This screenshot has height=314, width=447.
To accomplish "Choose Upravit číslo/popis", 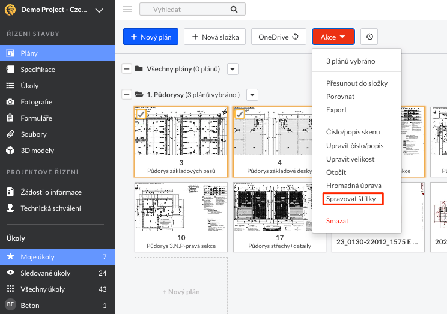I will [355, 146].
